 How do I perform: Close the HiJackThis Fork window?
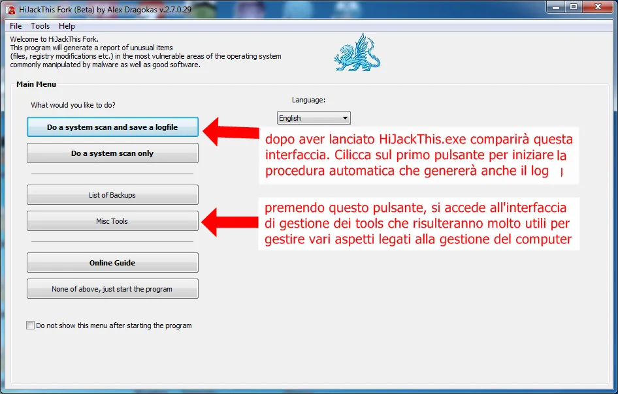click(598, 7)
